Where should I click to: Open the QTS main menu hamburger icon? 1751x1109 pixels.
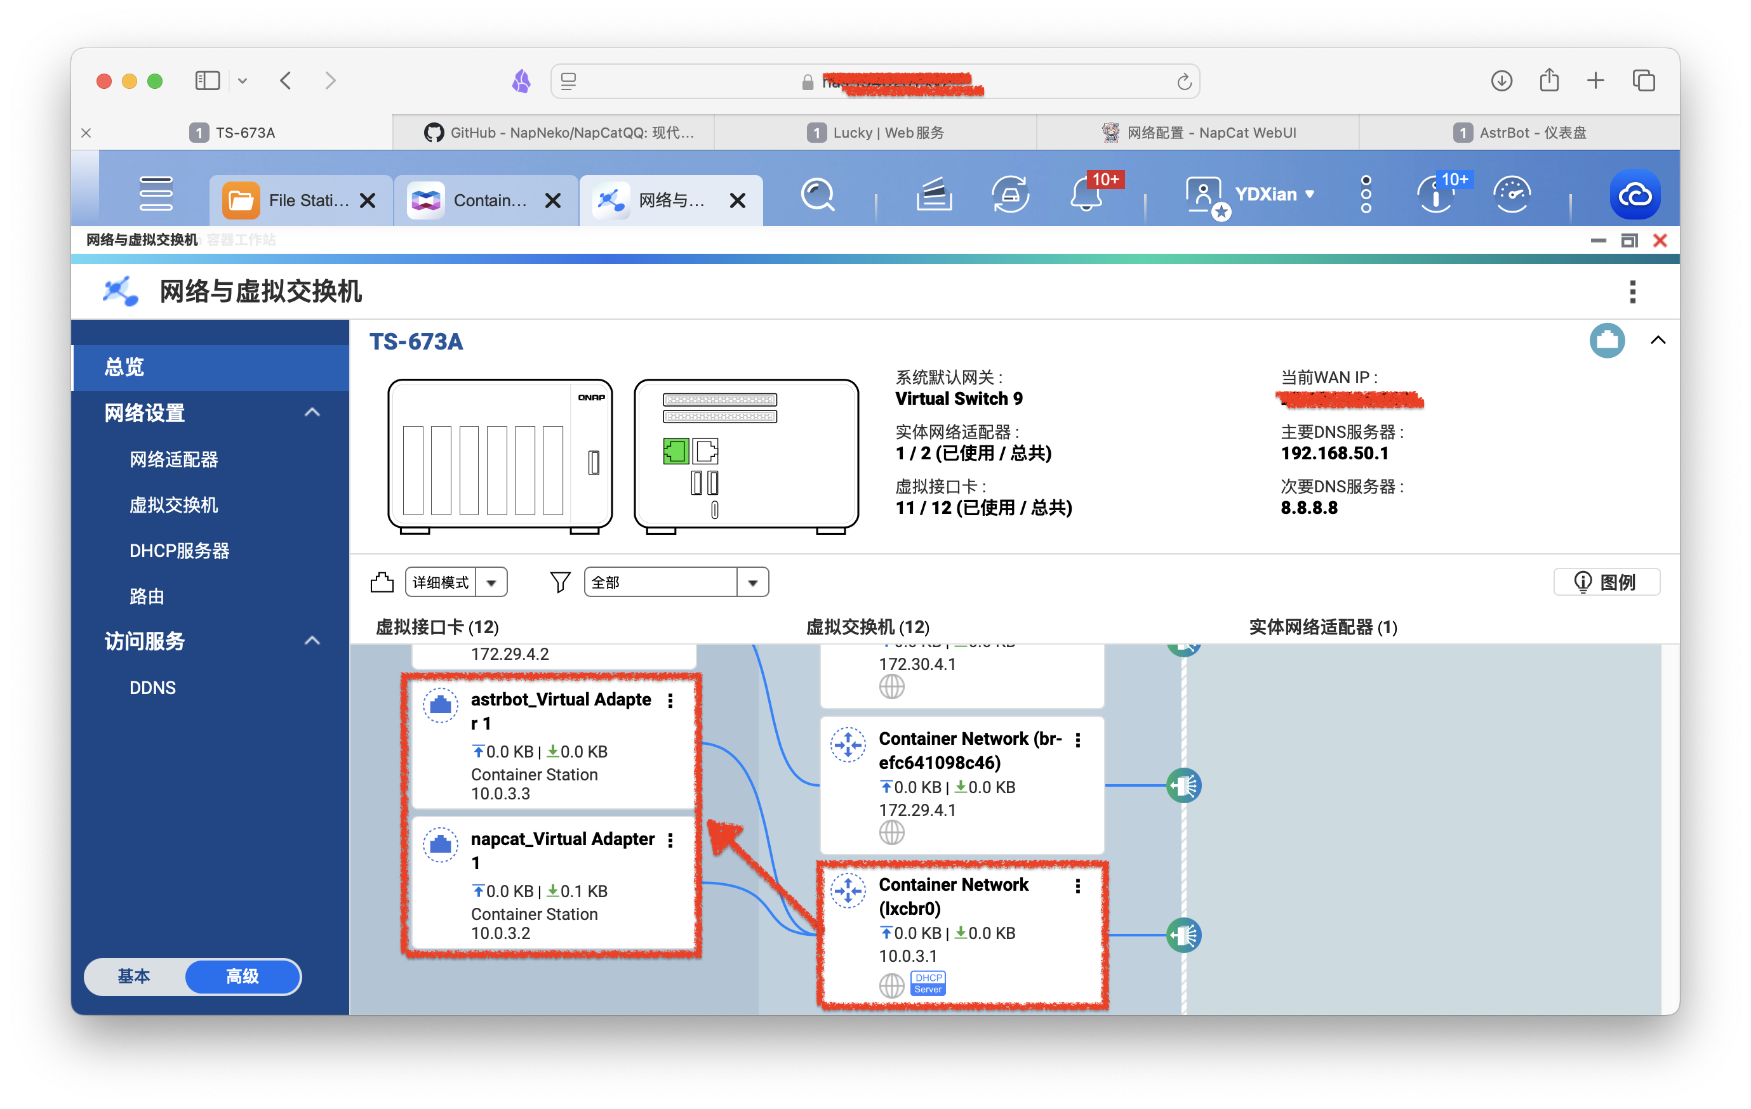click(156, 194)
